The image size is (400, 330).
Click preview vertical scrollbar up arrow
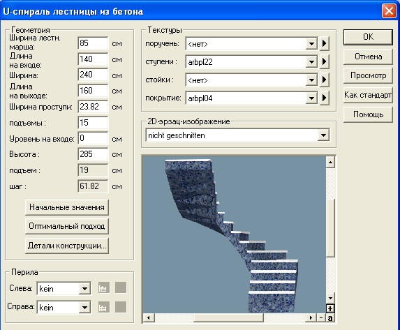click(x=330, y=162)
